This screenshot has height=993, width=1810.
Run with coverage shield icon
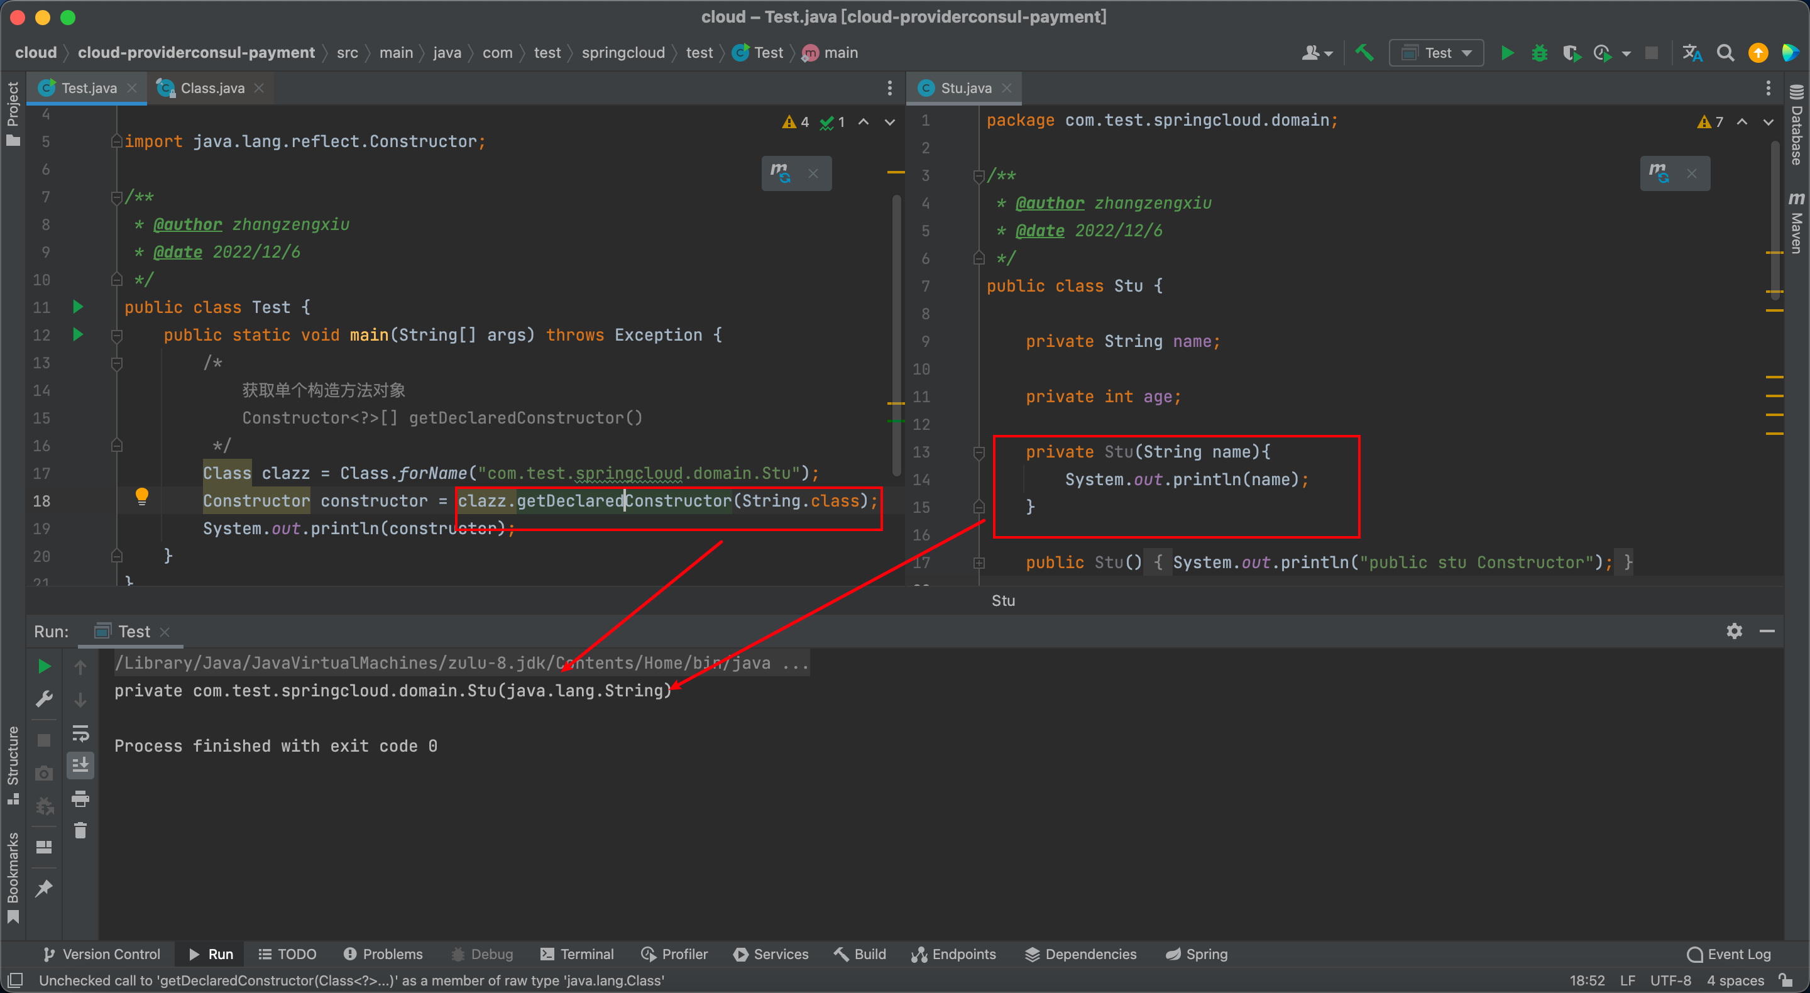[1571, 53]
